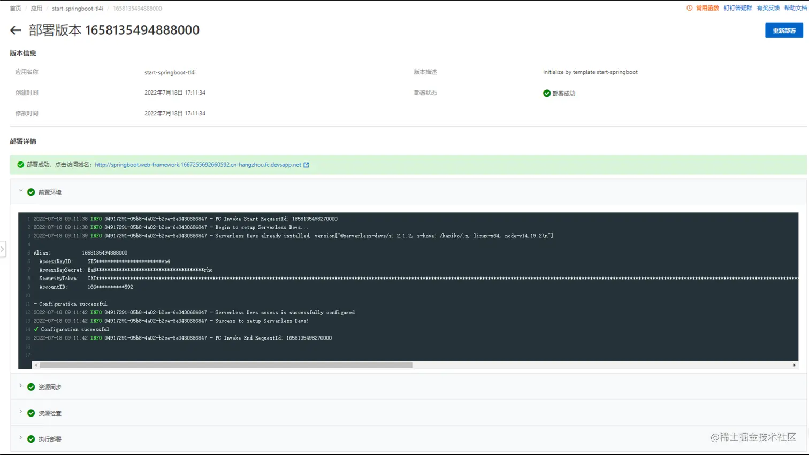Image resolution: width=809 pixels, height=455 pixels.
Task: Collapse the 前置环境 log section
Action: 20,191
